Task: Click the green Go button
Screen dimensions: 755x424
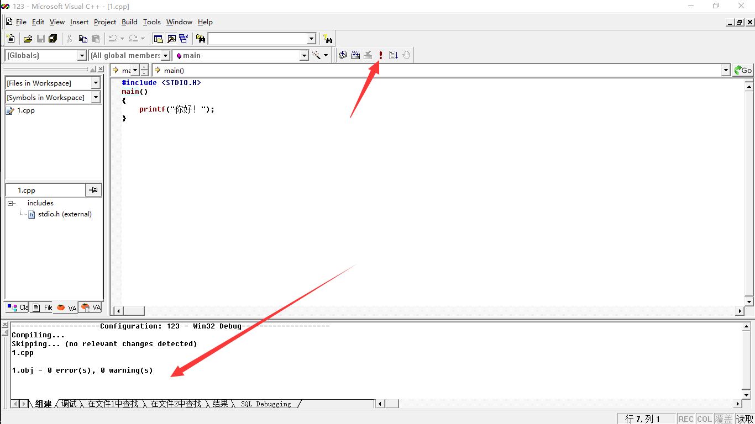Action: coord(743,70)
